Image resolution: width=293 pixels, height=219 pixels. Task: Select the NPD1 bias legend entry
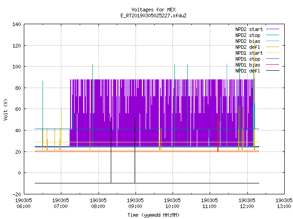tap(248, 65)
